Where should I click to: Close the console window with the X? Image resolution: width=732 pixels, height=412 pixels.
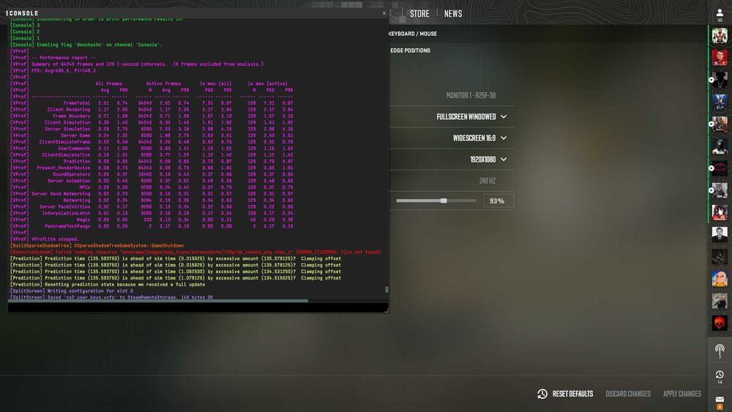(x=384, y=13)
